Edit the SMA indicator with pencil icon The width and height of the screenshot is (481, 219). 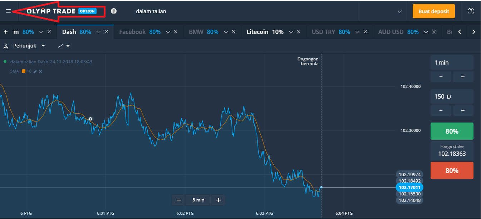(35, 71)
